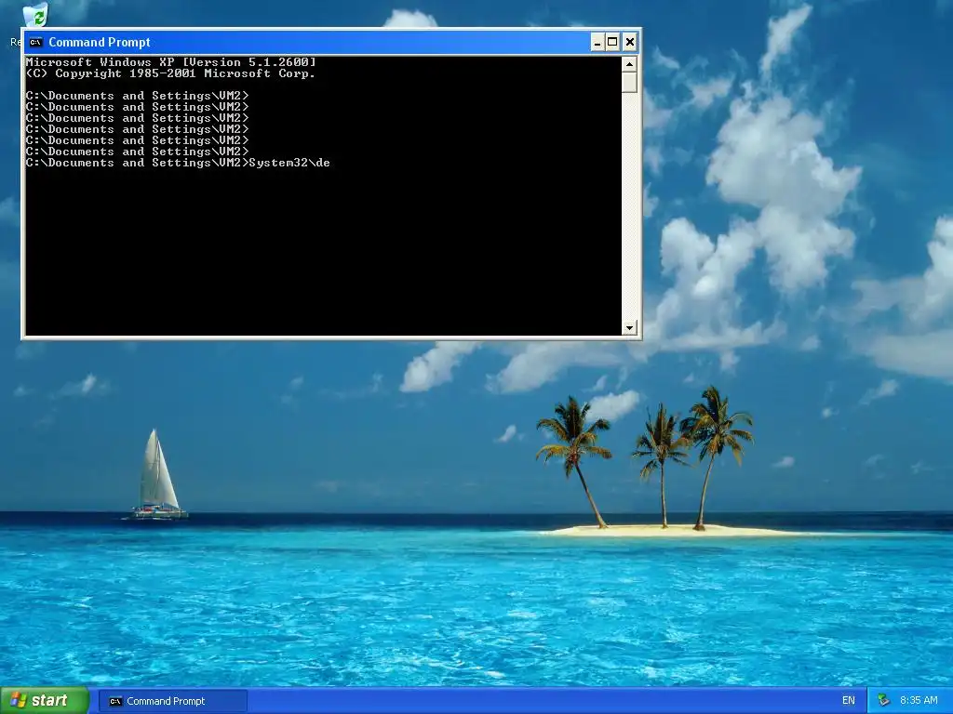Click the network tray icon near clock
The height and width of the screenshot is (714, 953).
point(884,701)
